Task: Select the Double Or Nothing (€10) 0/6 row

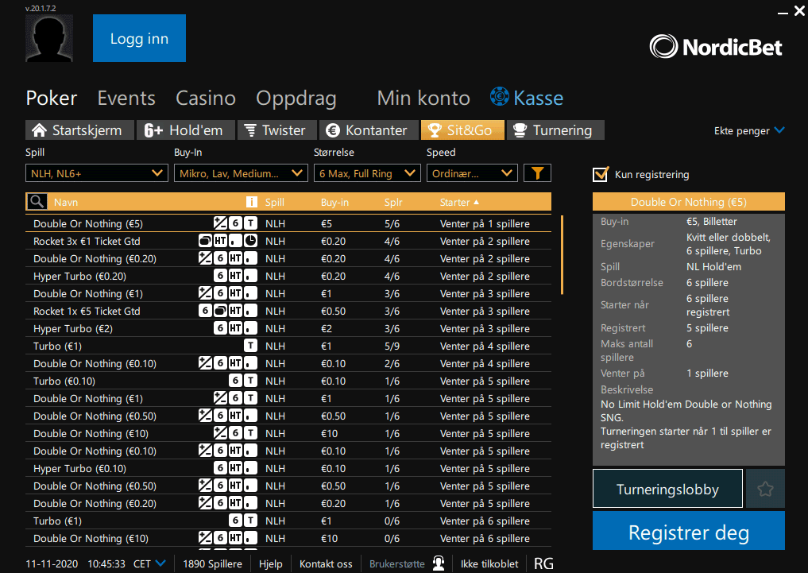Action: (x=288, y=539)
